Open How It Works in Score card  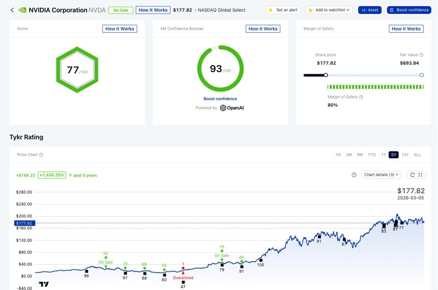click(119, 28)
